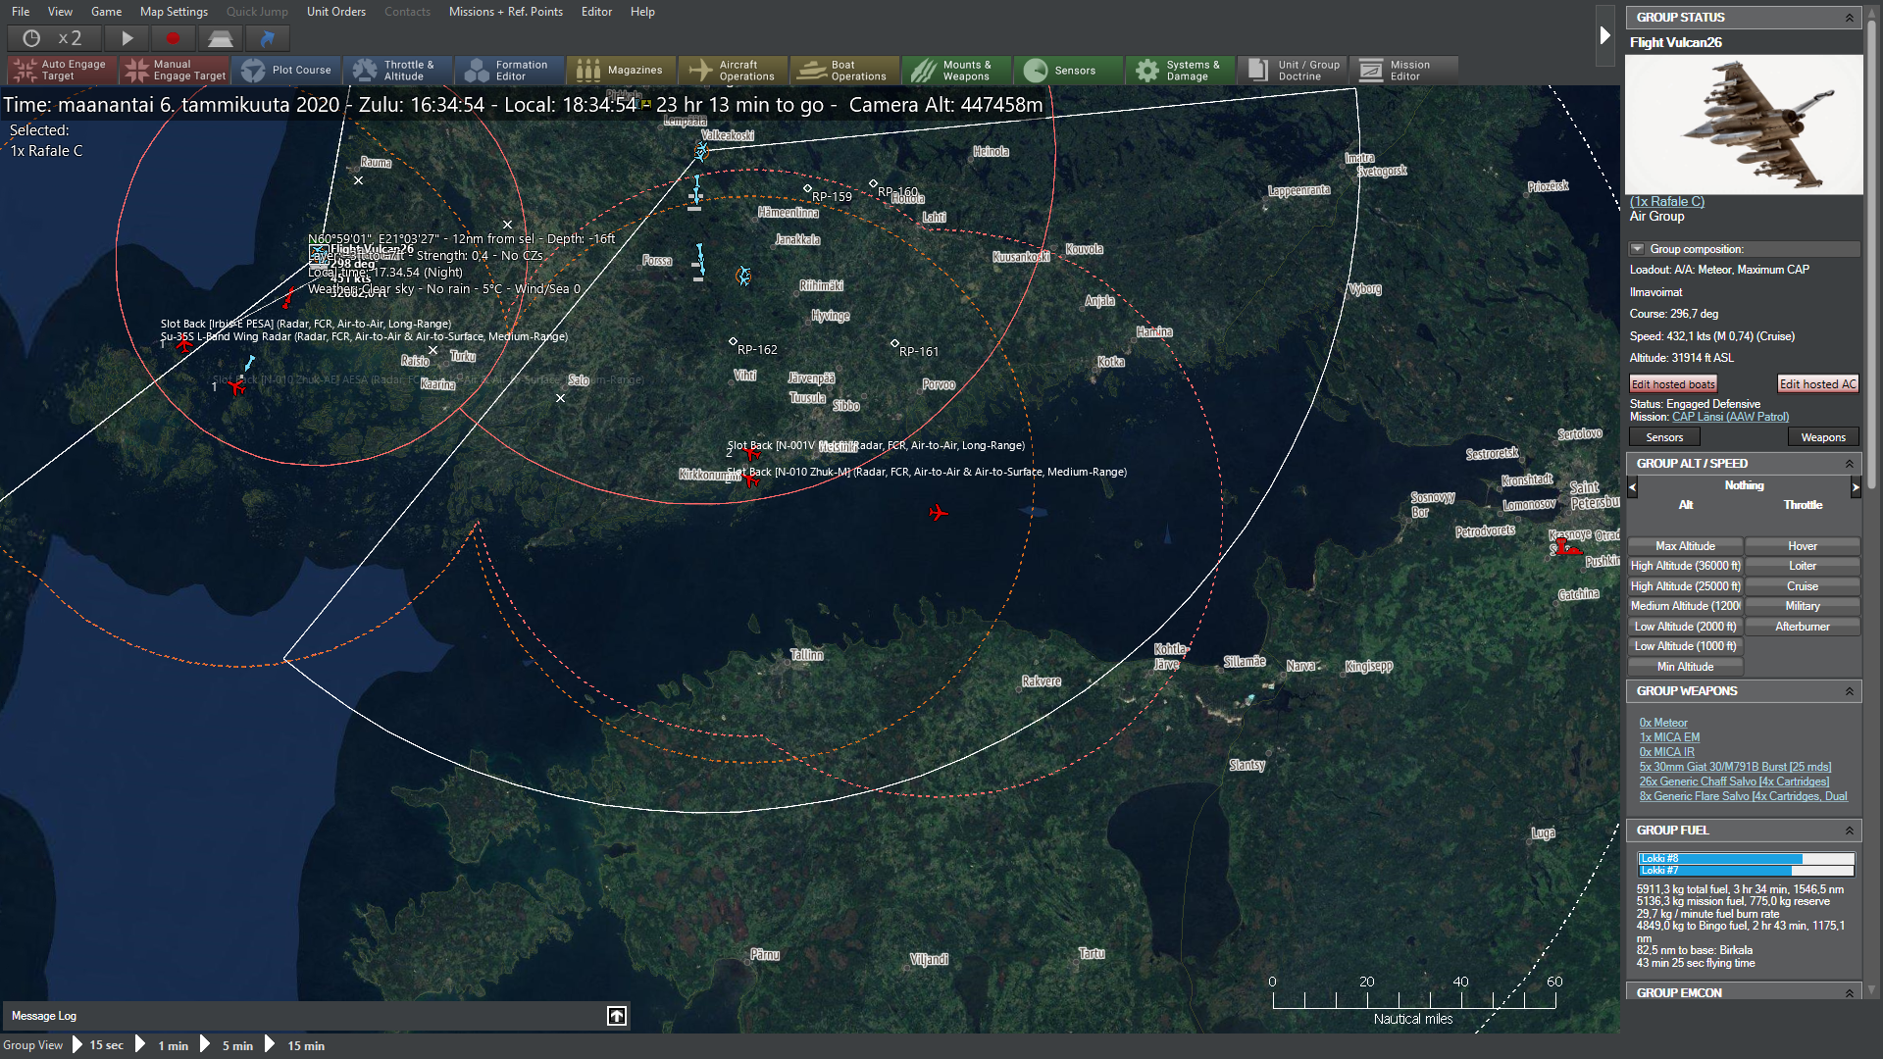Collapse the Group Weapons panel

click(1849, 691)
